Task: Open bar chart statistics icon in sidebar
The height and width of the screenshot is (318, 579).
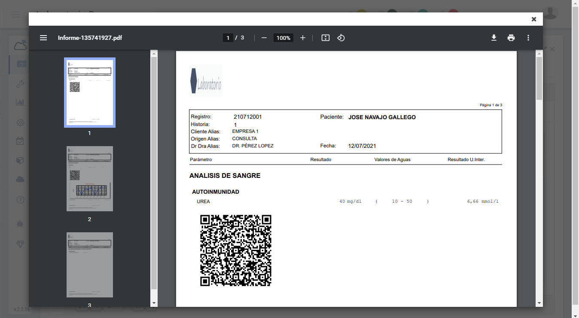Action: pos(20,102)
